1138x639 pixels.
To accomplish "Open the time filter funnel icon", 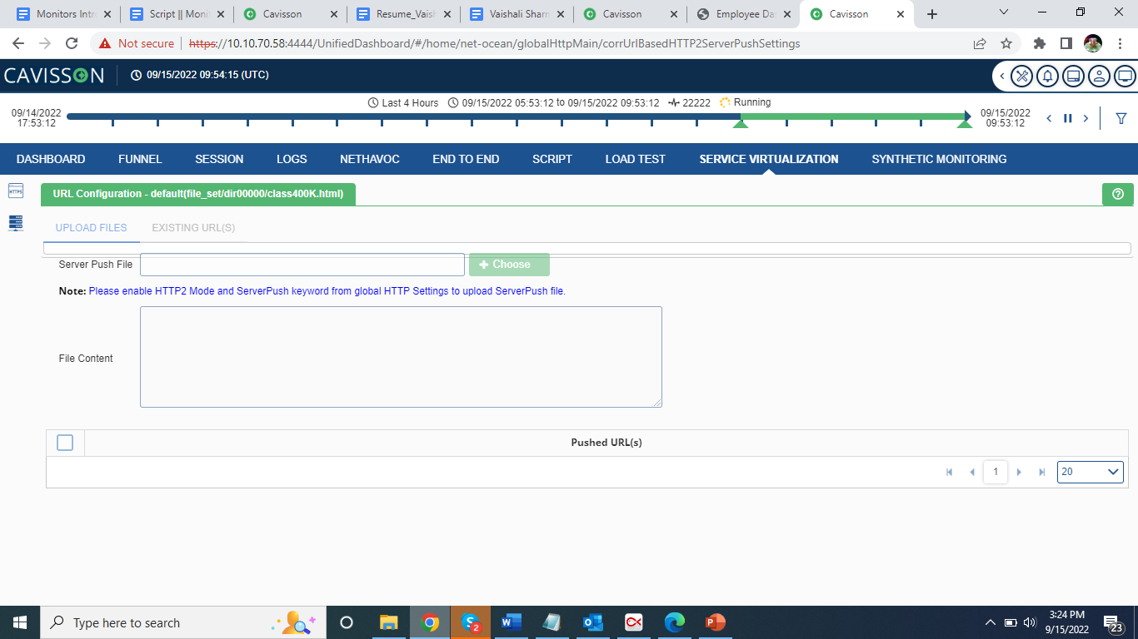I will [x=1121, y=118].
